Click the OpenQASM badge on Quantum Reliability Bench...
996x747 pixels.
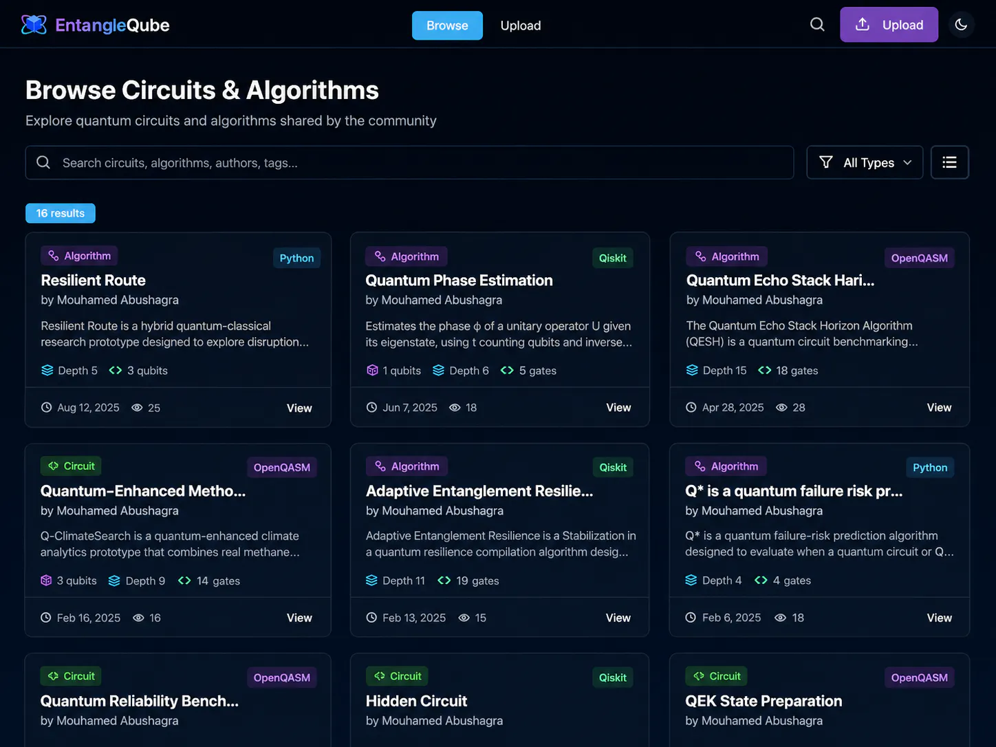(281, 678)
